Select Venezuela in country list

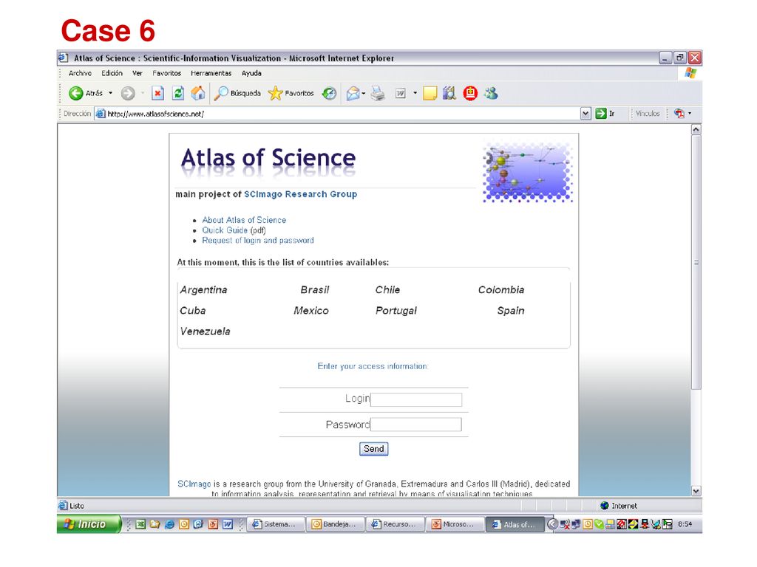point(205,331)
